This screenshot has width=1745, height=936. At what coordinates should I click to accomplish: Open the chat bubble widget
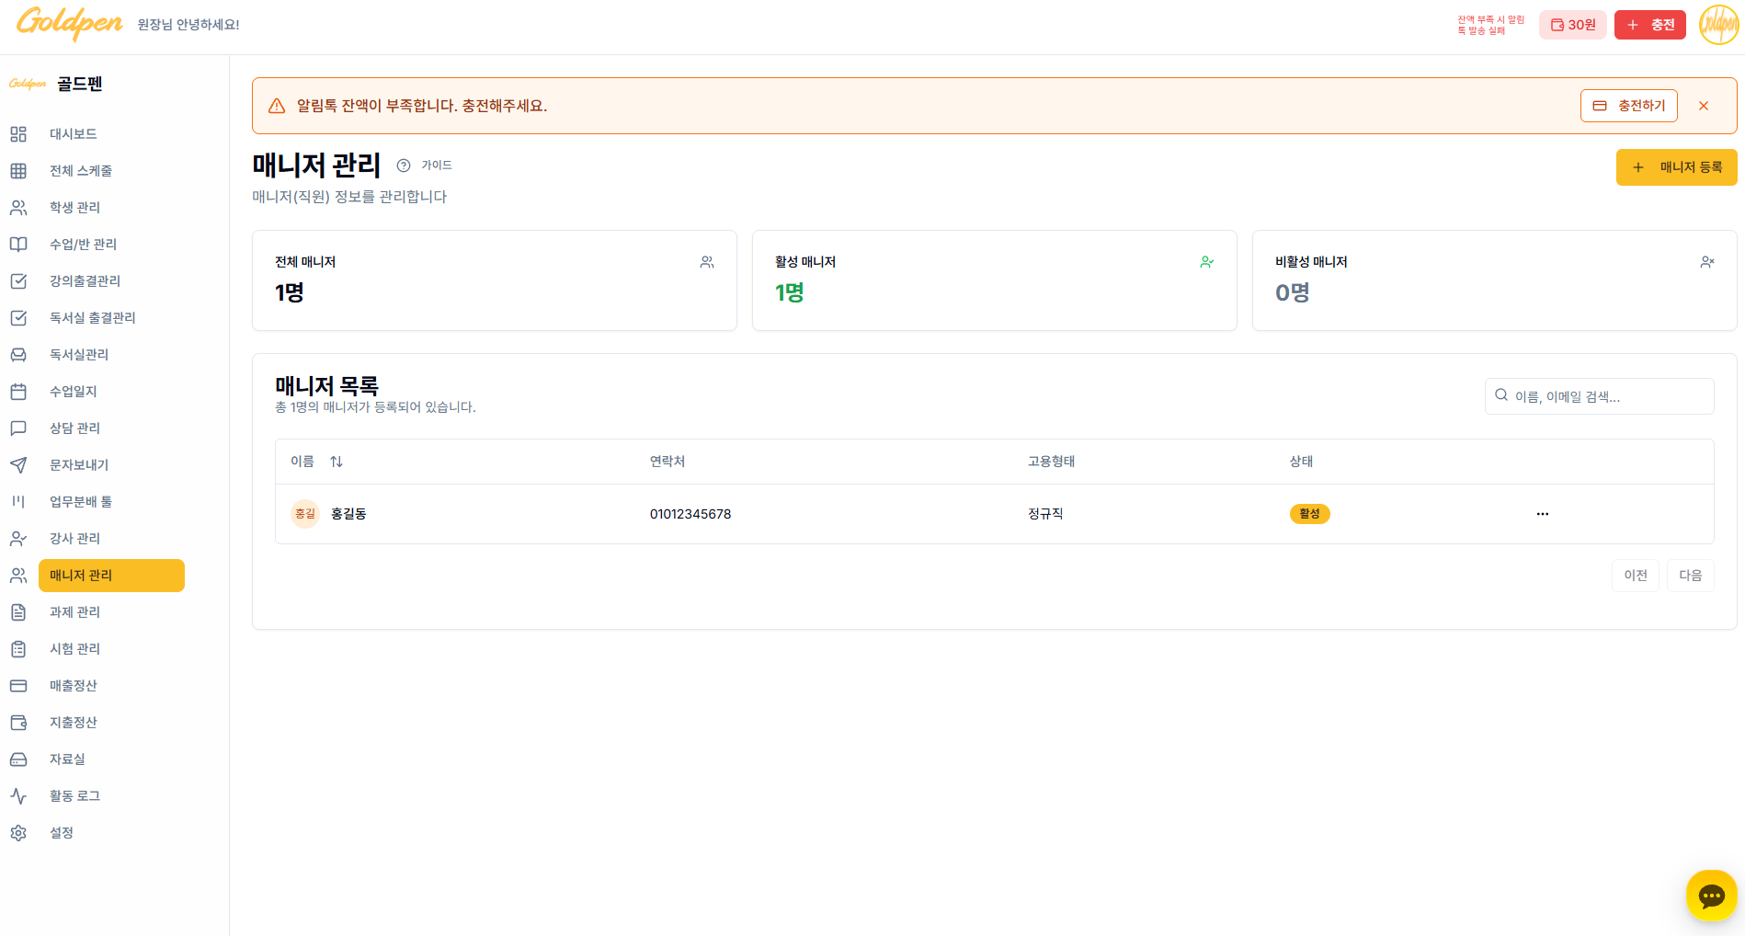[x=1711, y=896]
